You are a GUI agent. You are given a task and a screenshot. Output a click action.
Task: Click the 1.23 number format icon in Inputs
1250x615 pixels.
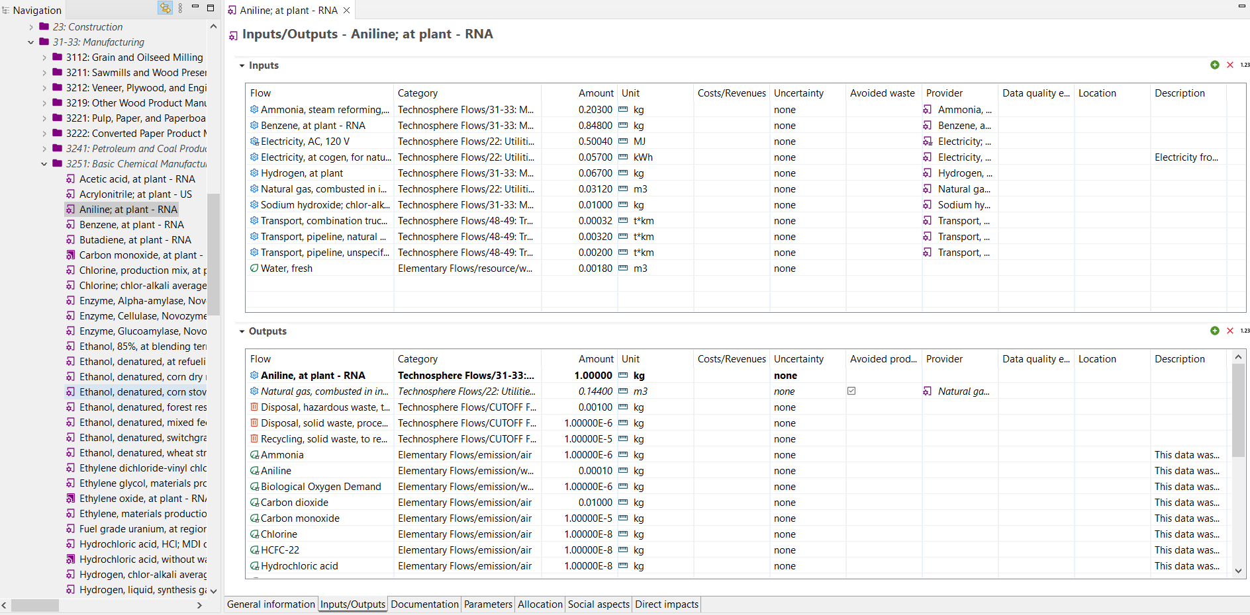pyautogui.click(x=1244, y=65)
